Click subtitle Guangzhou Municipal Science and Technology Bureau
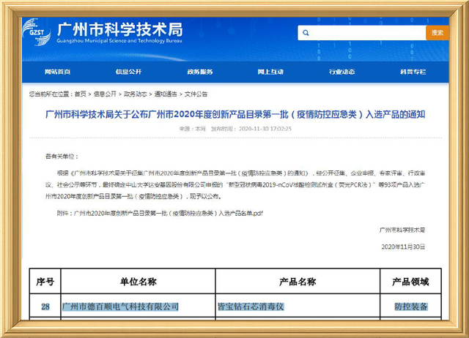The height and width of the screenshot is (338, 469). [x=119, y=41]
